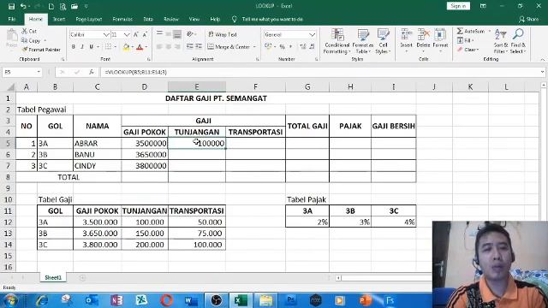Click the formula bar with VLOOKUP formula
The image size is (548, 308).
coord(319,72)
